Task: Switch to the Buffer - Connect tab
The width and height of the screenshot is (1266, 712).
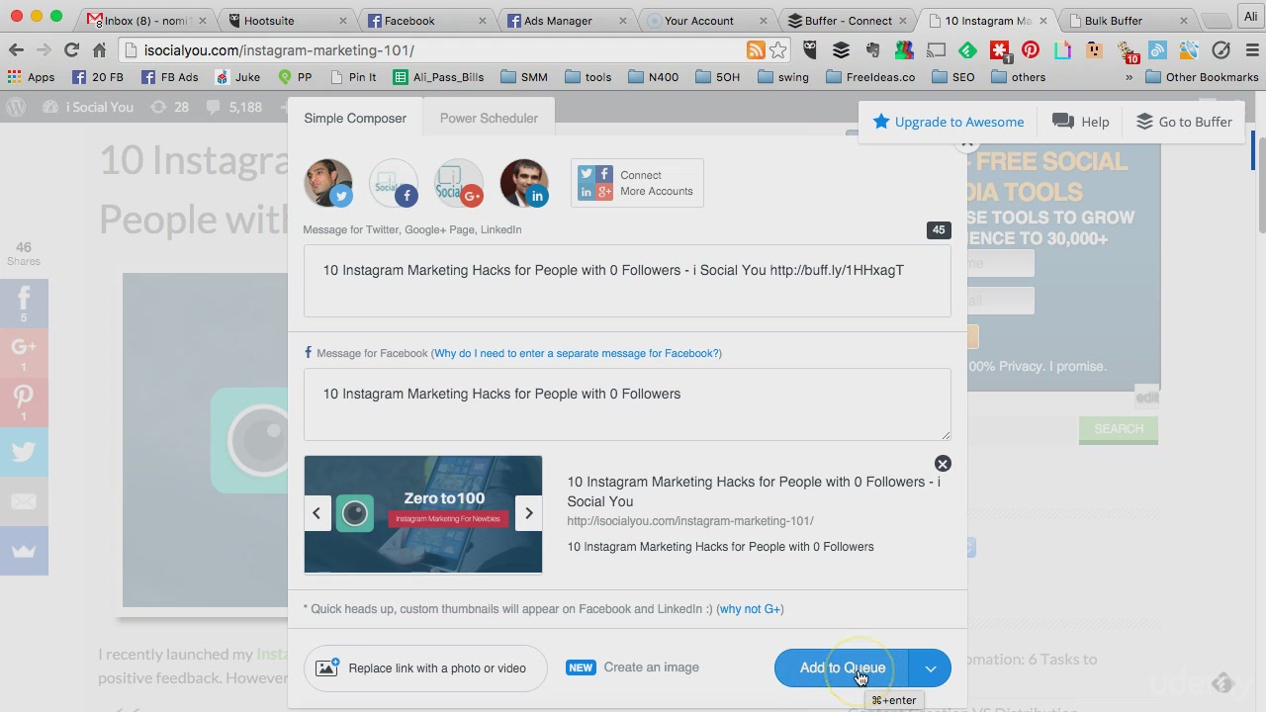Action: [x=849, y=20]
